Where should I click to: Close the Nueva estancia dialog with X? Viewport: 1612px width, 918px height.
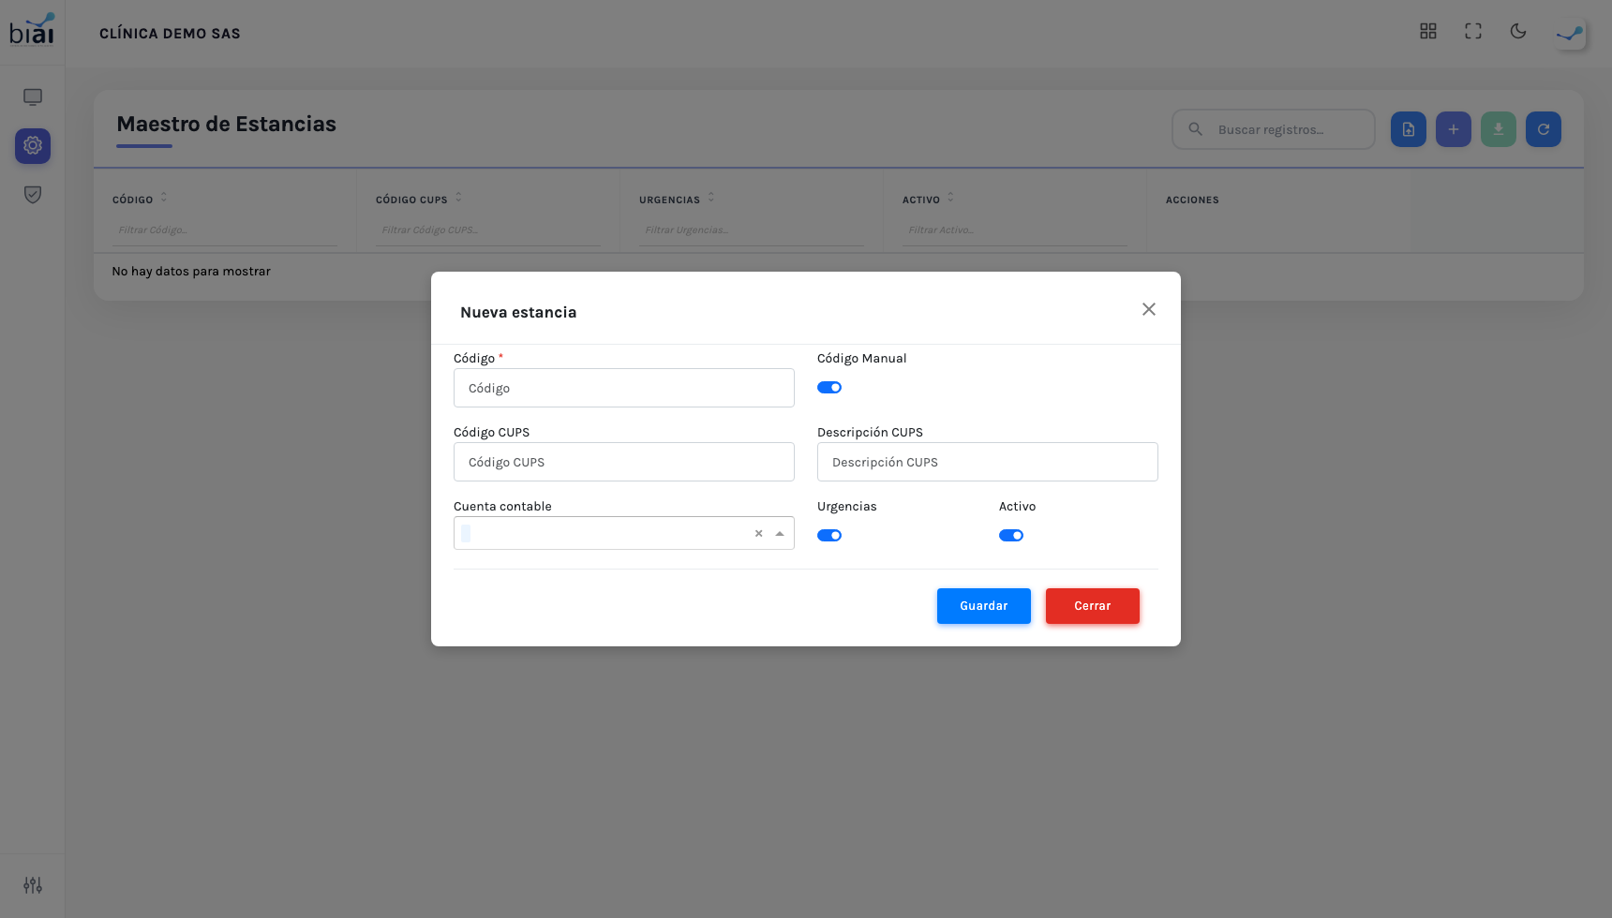tap(1149, 309)
